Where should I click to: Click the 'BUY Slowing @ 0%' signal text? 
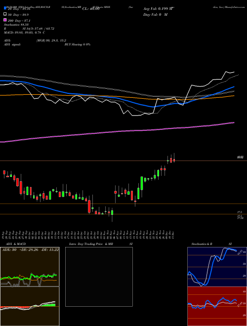point(78,44)
